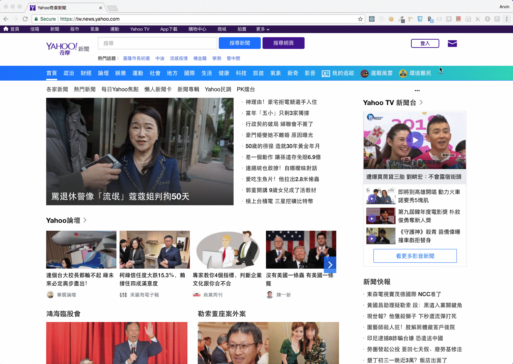Play the main Yahoo TV video
Viewport: 513px width, 364px height.
tap(415, 140)
